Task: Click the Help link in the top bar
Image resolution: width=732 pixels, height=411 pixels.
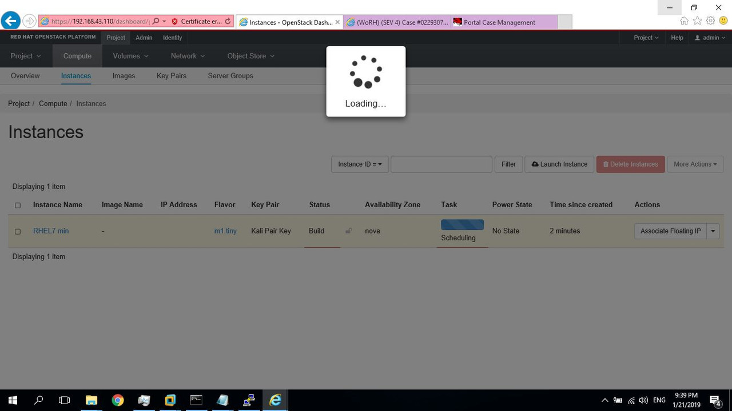Action: 677,38
